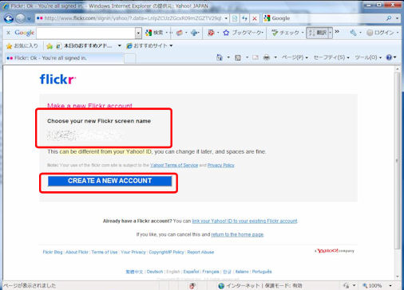Click the 翻訳 translate button
The image size is (404, 290).
click(x=318, y=33)
